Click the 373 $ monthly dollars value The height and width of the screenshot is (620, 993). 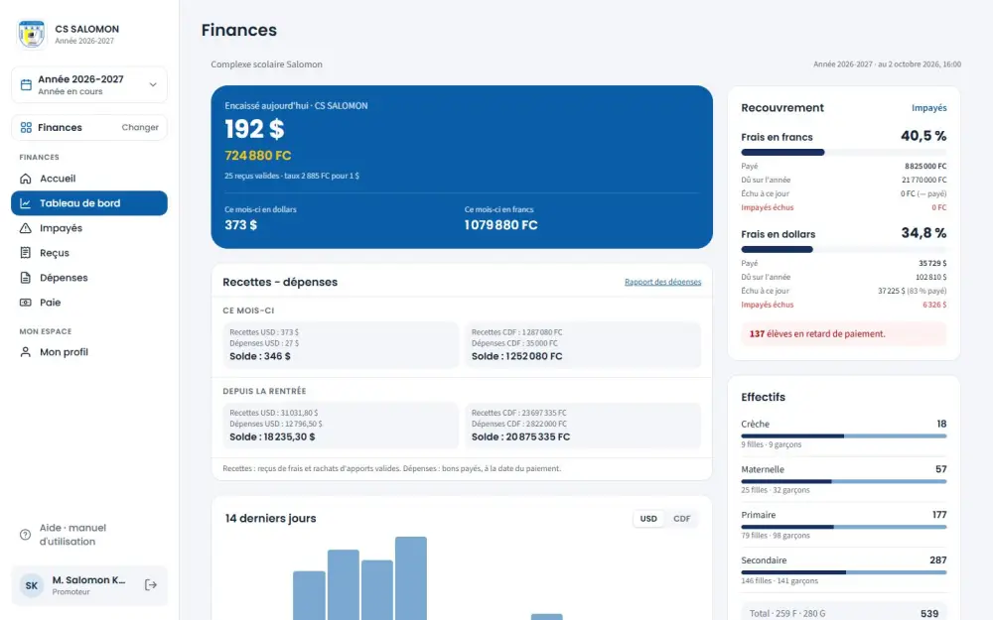click(x=240, y=225)
